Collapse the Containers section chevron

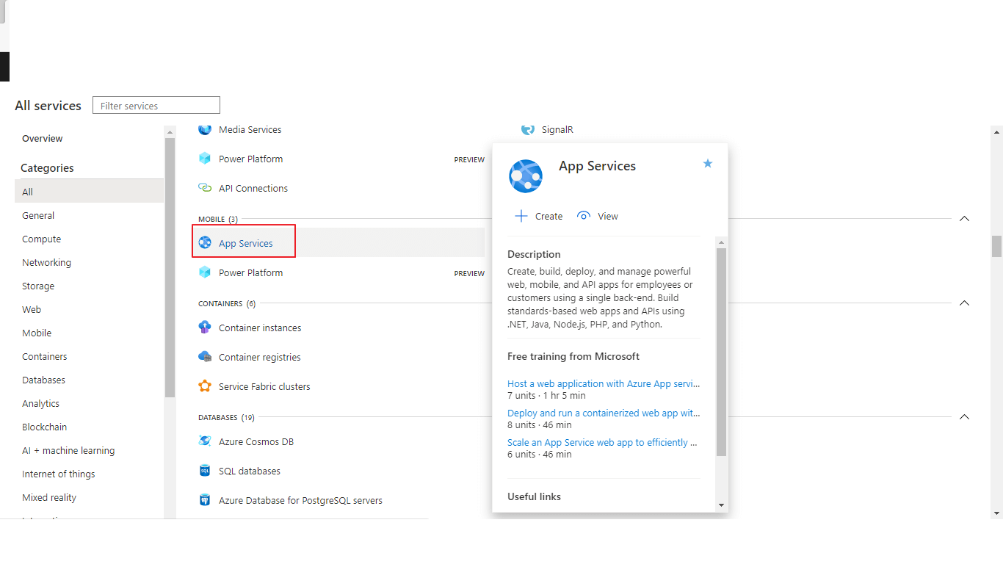click(965, 303)
